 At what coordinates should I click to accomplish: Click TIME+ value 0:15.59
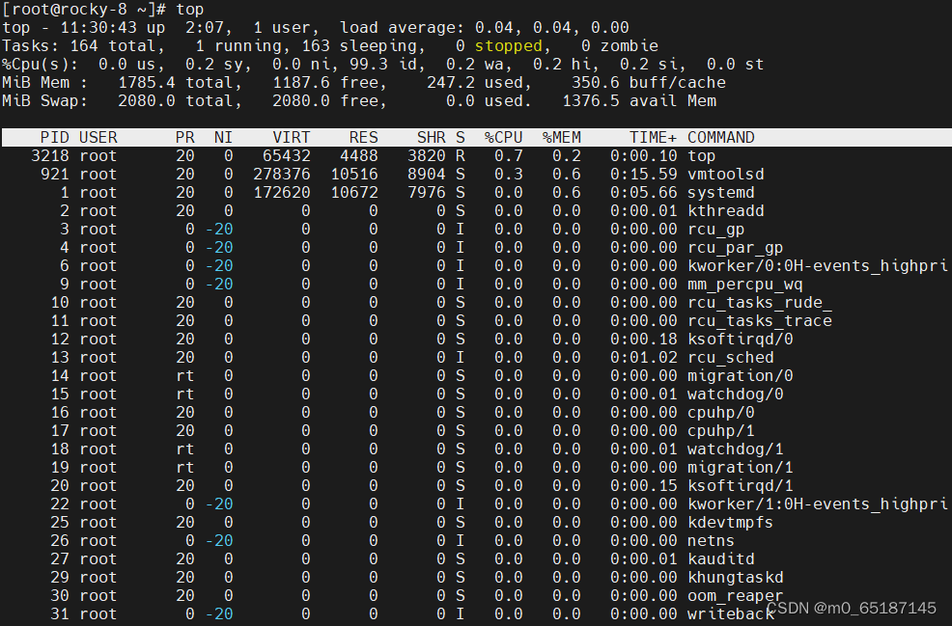pos(644,174)
